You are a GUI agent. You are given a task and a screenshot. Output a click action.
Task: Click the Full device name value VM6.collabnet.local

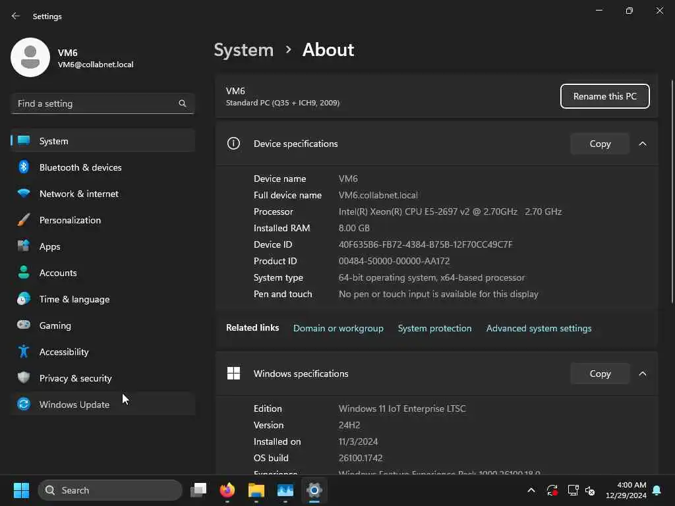[x=378, y=195]
